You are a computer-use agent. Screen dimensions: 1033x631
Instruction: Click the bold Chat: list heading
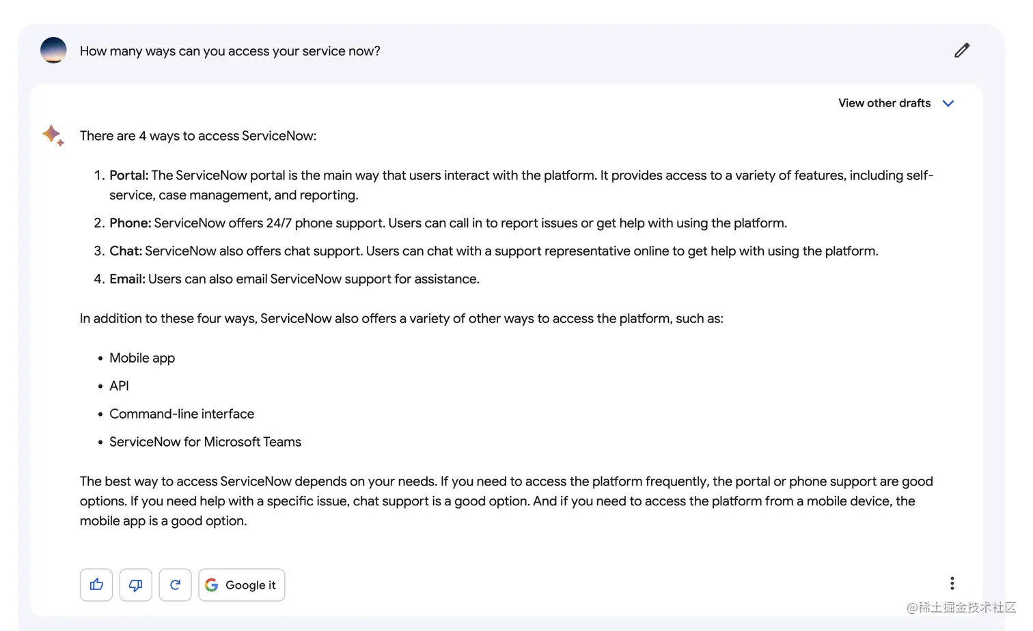click(126, 251)
